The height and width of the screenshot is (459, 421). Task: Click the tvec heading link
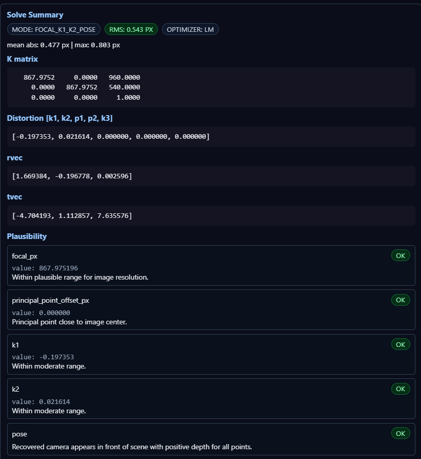(x=14, y=197)
